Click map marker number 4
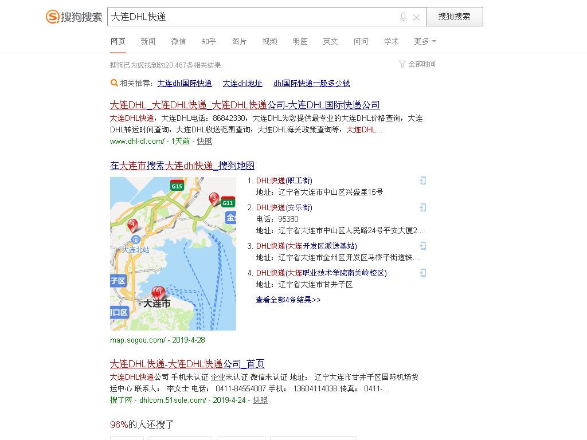587x440 pixels. [132, 225]
